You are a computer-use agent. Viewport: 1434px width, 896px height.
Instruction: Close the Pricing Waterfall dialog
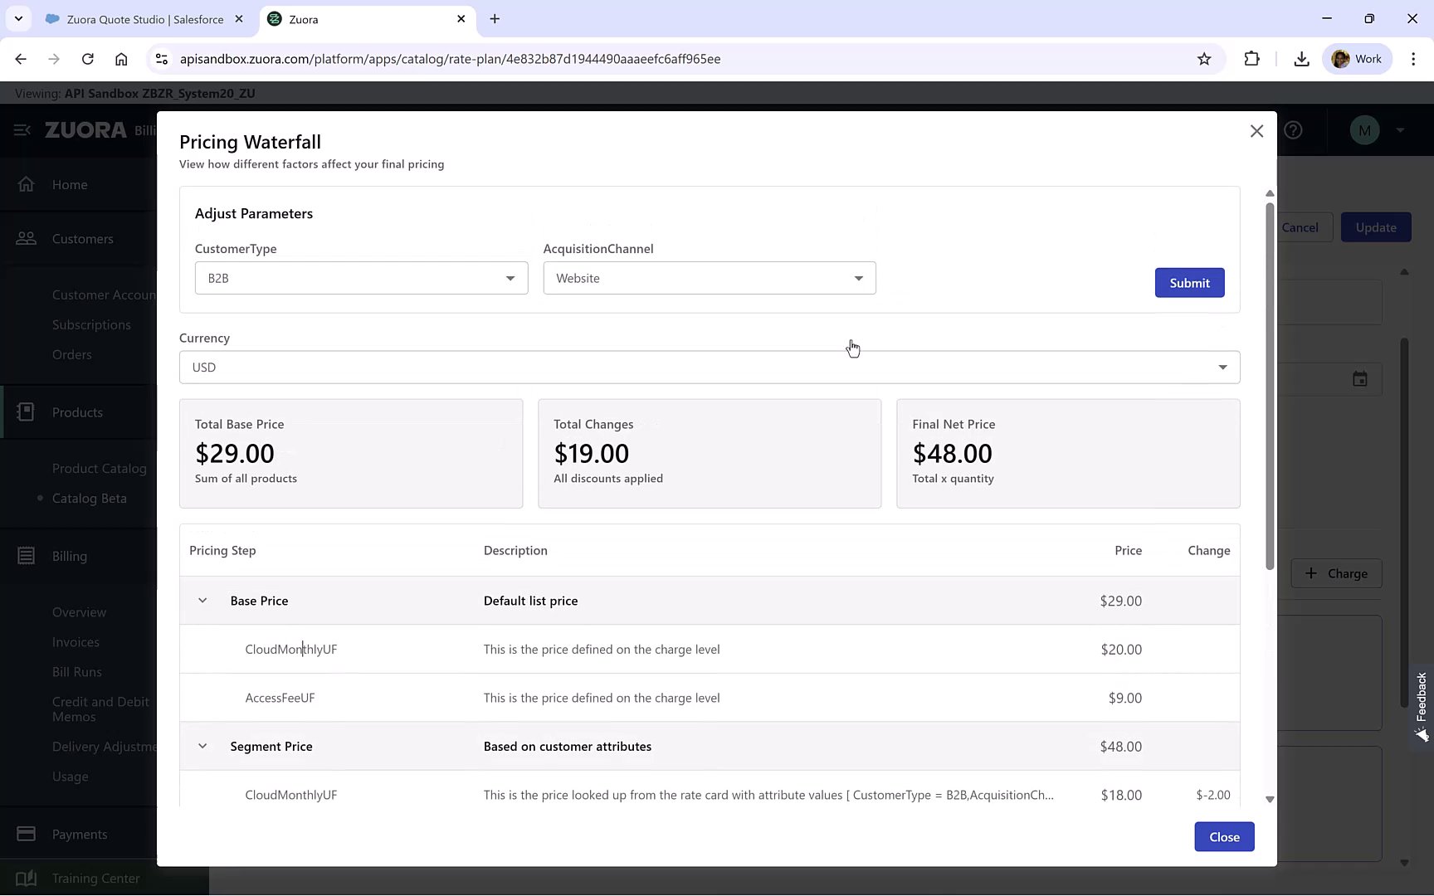point(1256,131)
